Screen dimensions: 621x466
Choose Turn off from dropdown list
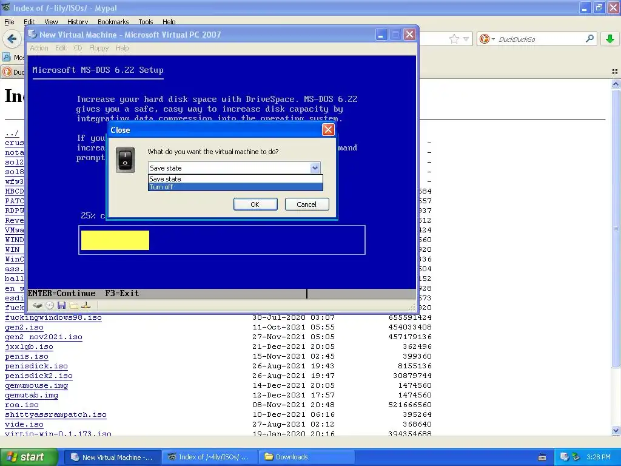tap(236, 187)
